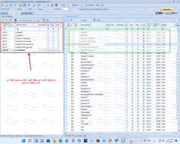Image resolution: width=180 pixels, height=144 pixels.
Task: Click the dark round hide icon
Action: coord(56,5)
